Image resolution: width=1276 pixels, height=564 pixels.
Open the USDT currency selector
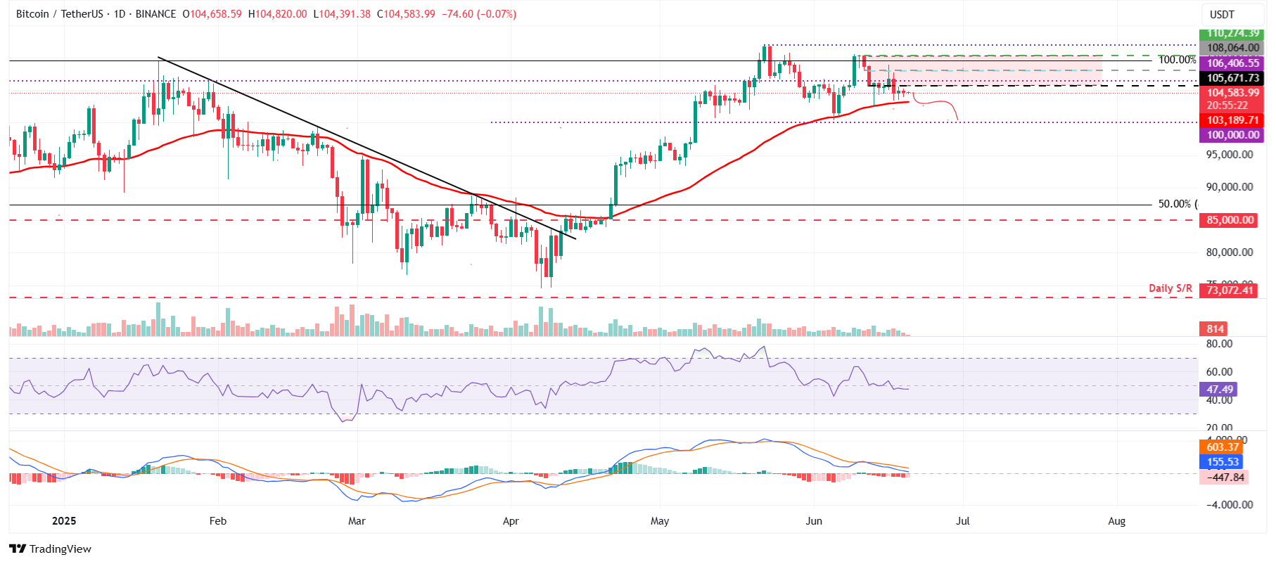pyautogui.click(x=1222, y=14)
